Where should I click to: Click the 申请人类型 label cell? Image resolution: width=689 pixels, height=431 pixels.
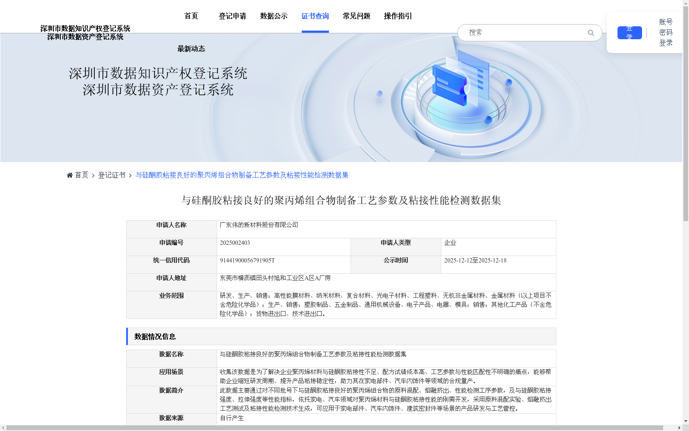coord(396,247)
